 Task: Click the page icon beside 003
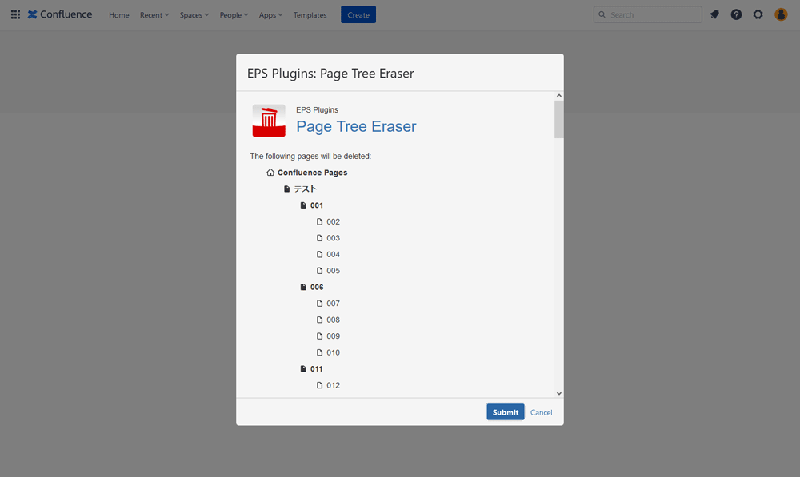319,238
